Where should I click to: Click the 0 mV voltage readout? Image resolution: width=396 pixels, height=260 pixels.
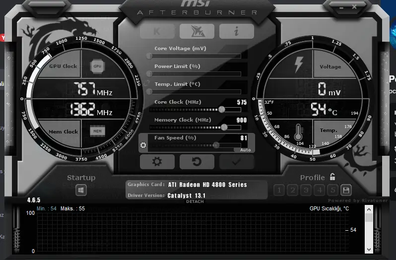(x=329, y=89)
